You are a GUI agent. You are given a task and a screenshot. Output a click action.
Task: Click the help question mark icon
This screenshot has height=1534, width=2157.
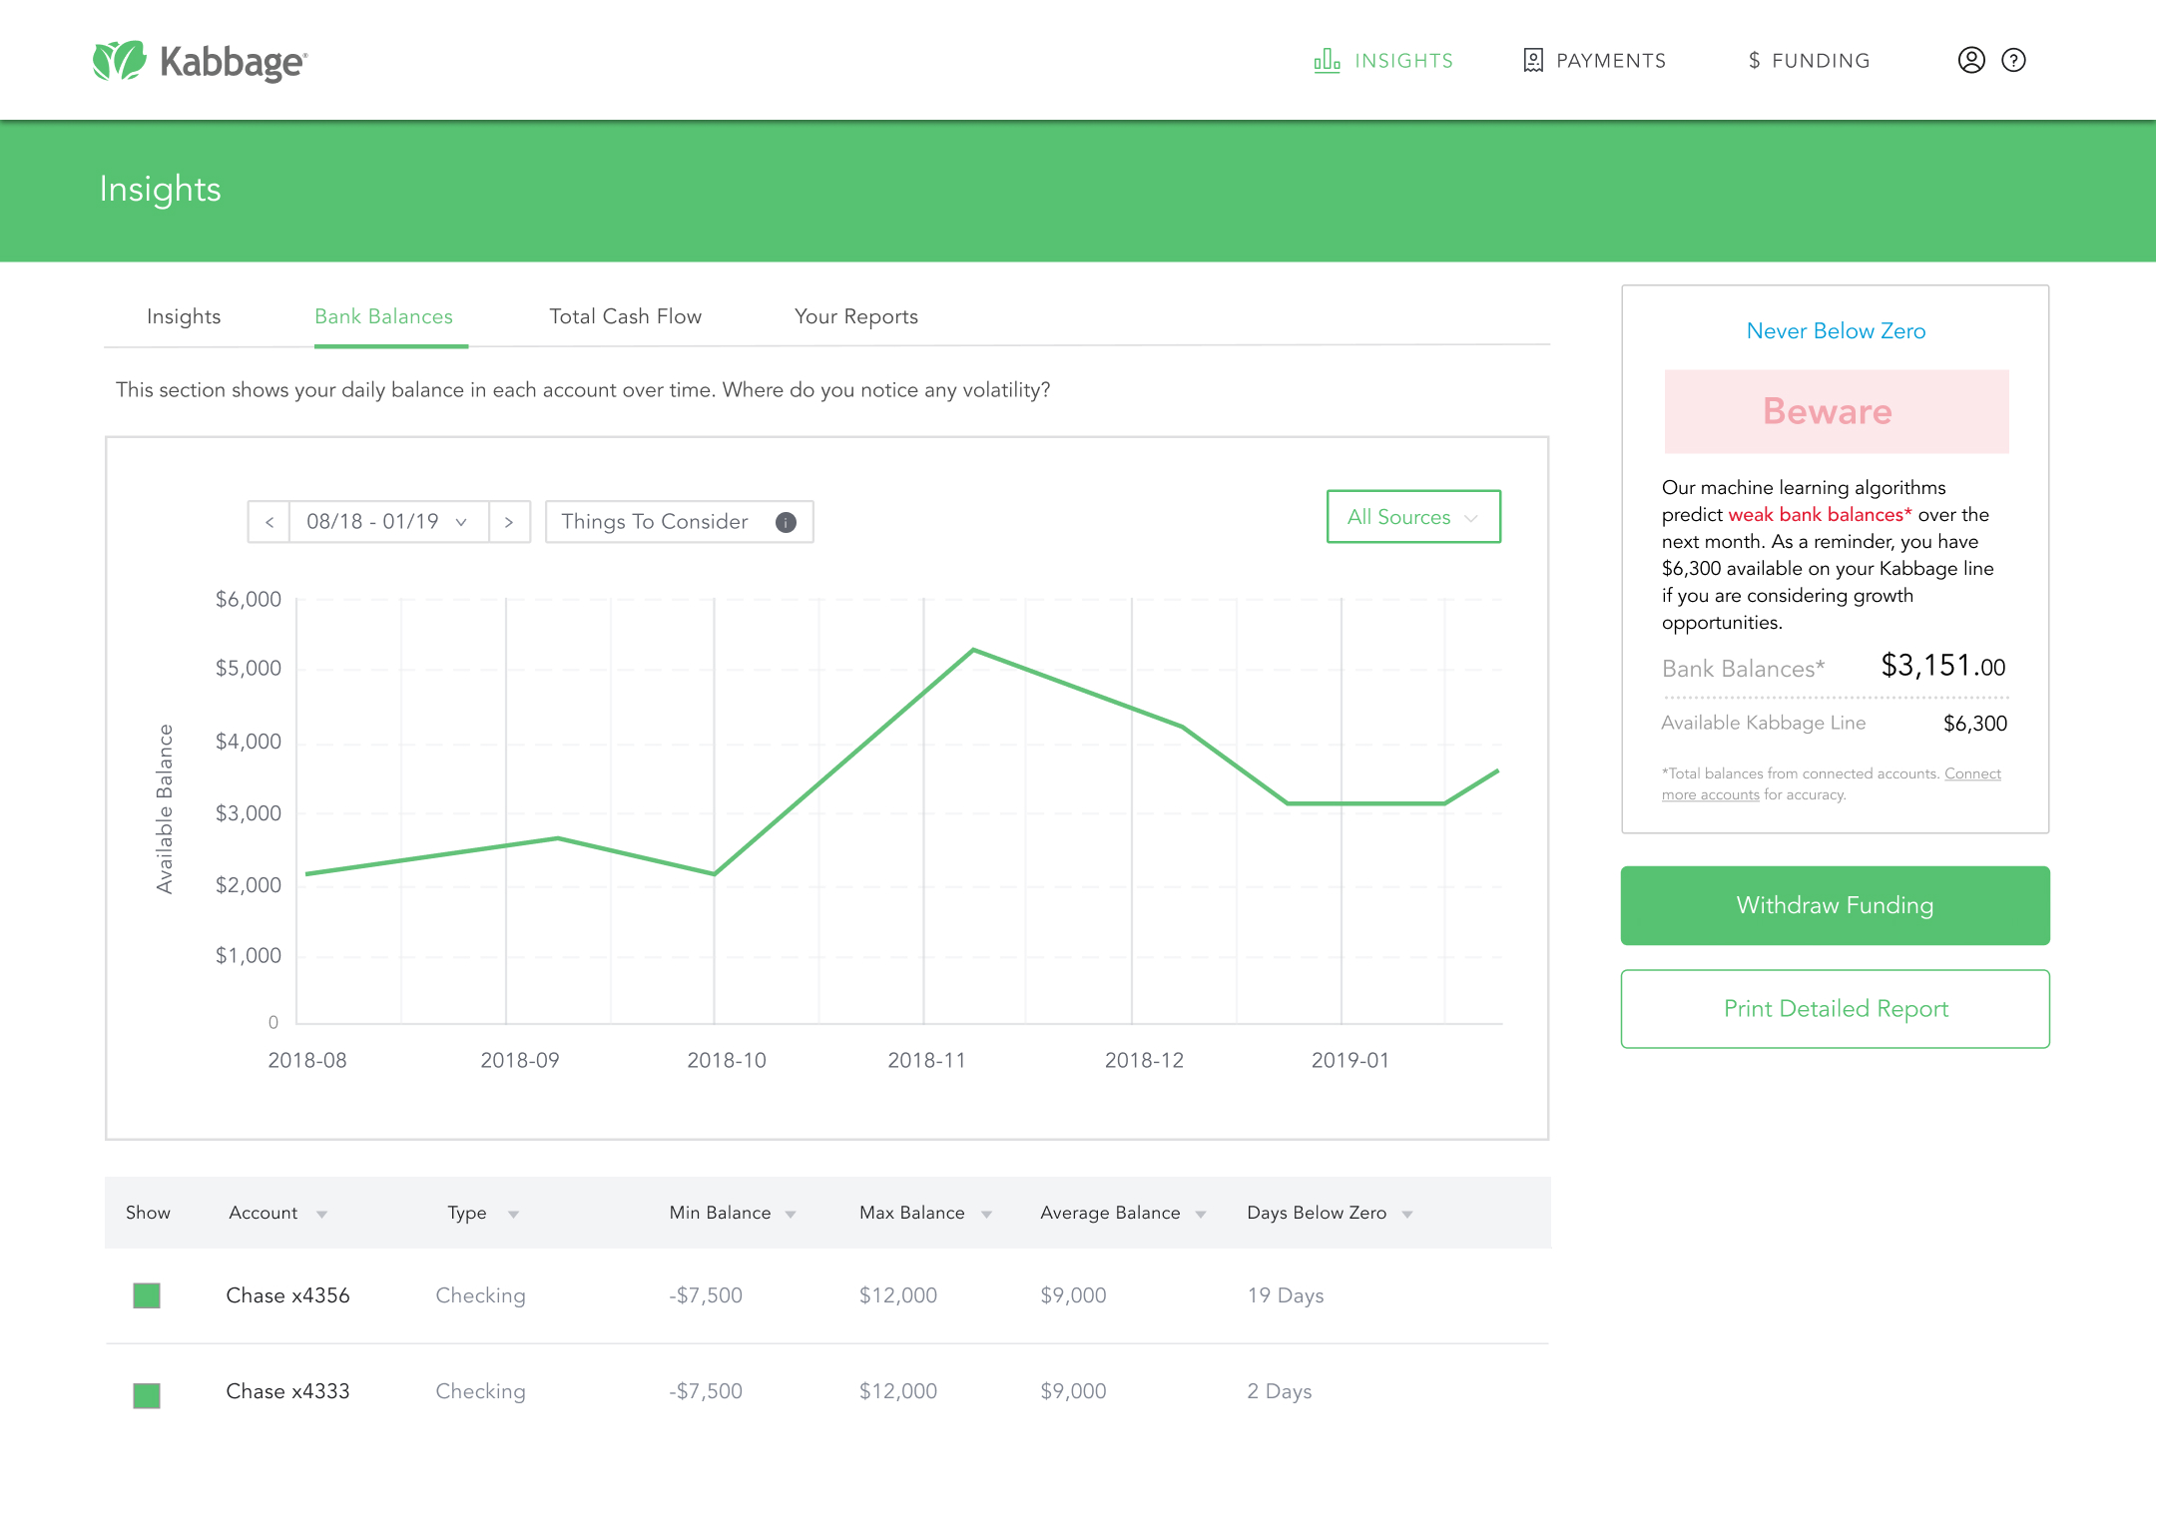pyautogui.click(x=2013, y=61)
